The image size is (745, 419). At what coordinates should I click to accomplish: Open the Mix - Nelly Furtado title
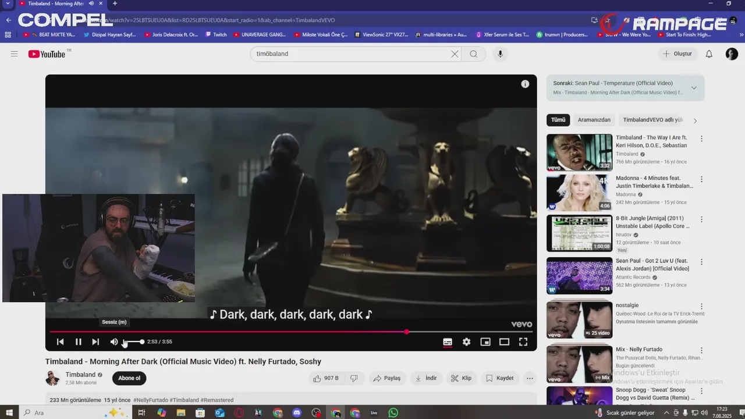pos(639,350)
